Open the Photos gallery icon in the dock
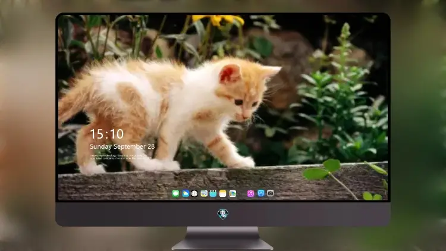 pyautogui.click(x=233, y=193)
